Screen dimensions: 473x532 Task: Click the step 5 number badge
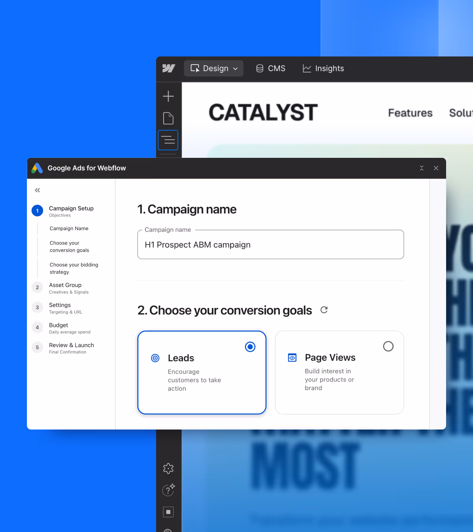[37, 348]
